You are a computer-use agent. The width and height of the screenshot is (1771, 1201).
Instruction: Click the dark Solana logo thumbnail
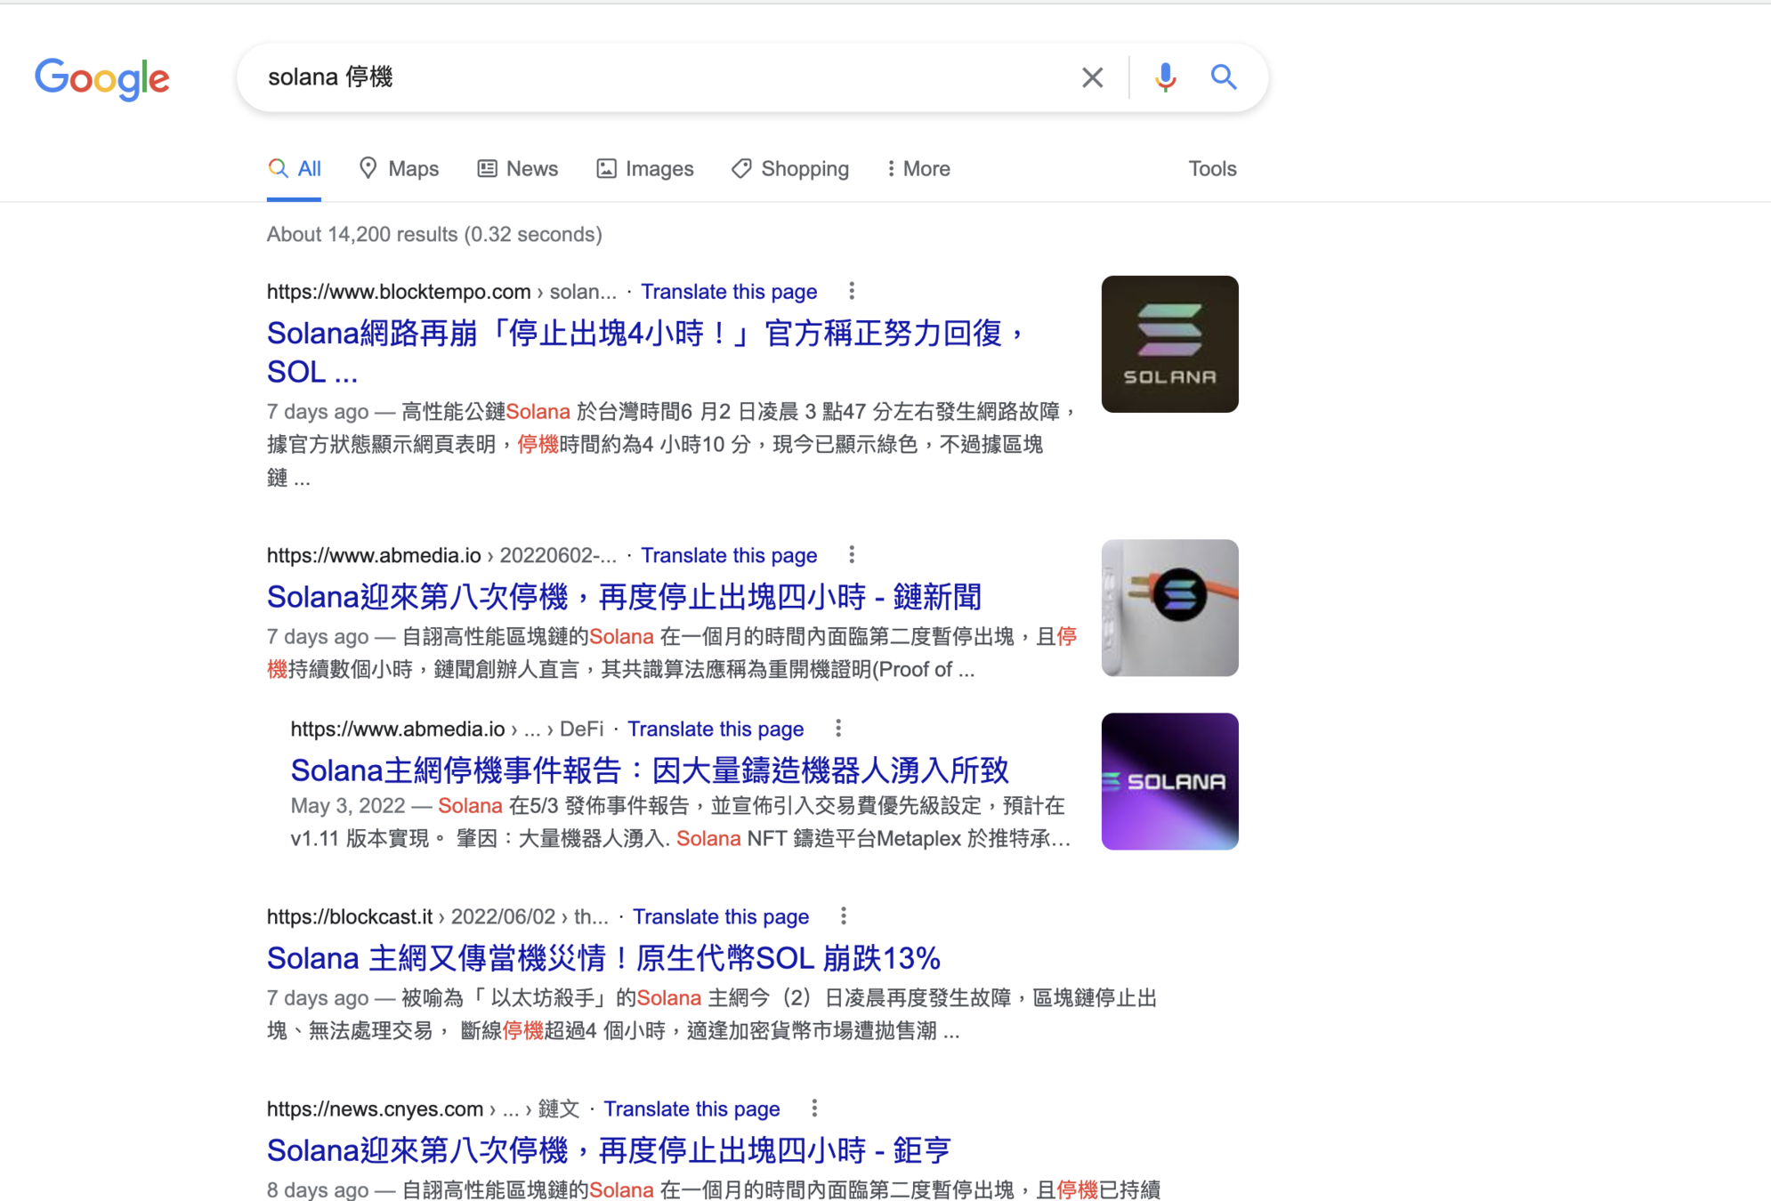point(1169,343)
